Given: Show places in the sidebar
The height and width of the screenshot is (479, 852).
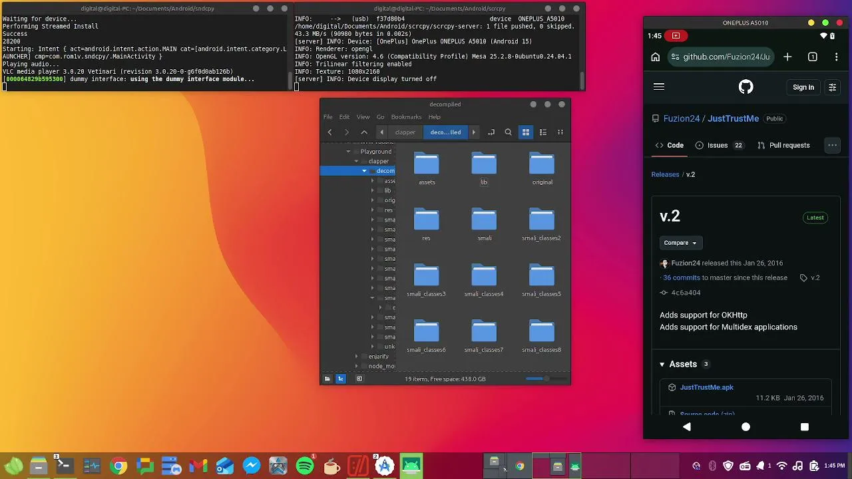Looking at the screenshot, I should (327, 379).
